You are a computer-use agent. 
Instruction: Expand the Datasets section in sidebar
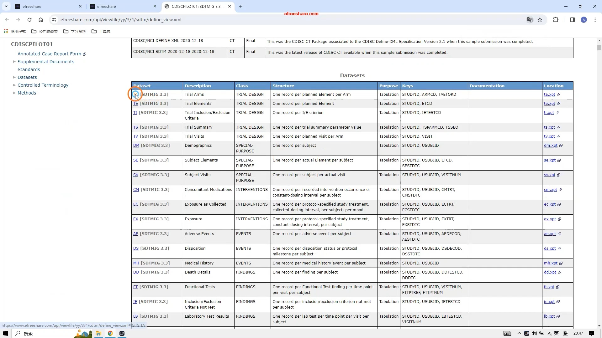(14, 77)
